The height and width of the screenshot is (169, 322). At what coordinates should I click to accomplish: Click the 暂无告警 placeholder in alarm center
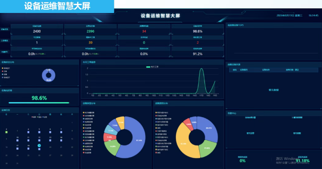coord(250,133)
